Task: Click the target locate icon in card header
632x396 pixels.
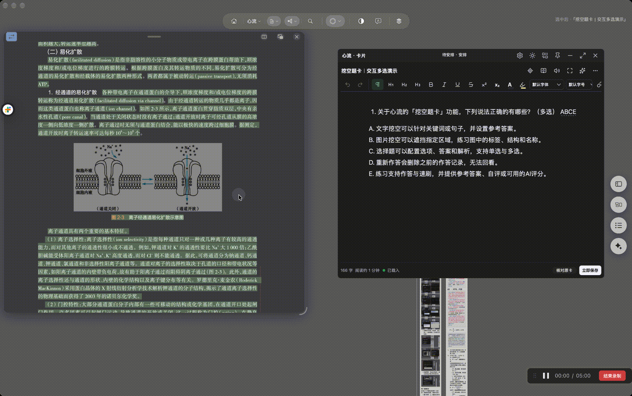Action: (530, 71)
